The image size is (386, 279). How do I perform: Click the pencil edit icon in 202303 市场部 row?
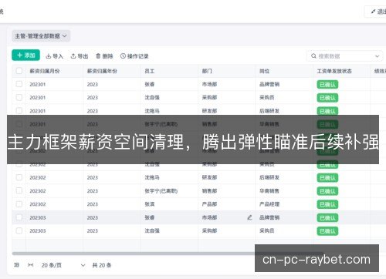point(249,217)
